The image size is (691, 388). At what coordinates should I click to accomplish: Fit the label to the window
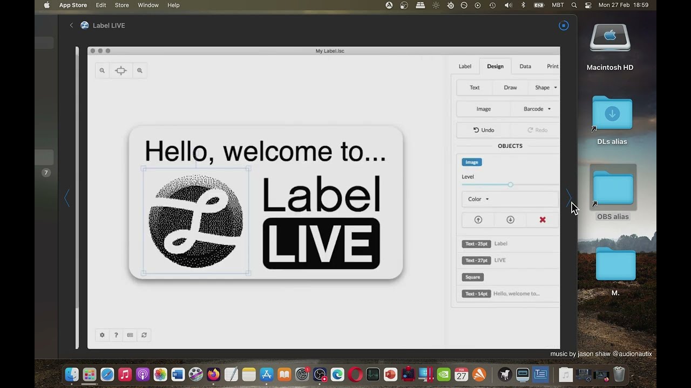tap(121, 71)
